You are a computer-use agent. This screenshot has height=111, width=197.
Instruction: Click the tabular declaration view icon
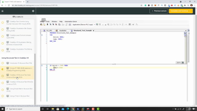(185, 36)
